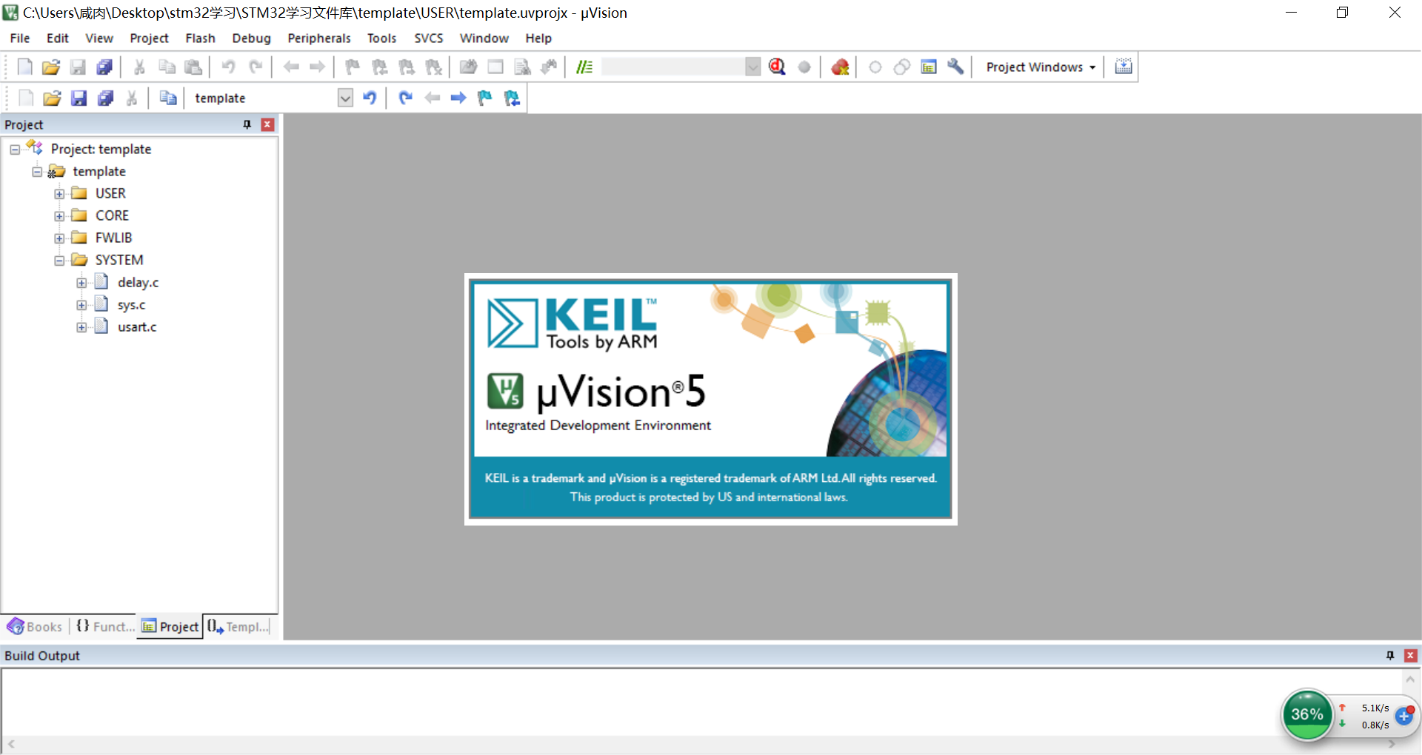Switch to the Templ... tab

(237, 627)
